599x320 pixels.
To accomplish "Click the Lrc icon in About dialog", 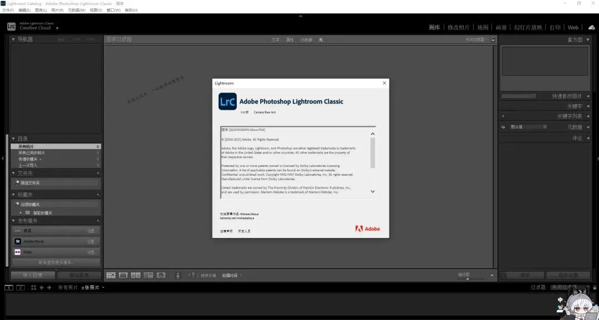I will point(228,101).
